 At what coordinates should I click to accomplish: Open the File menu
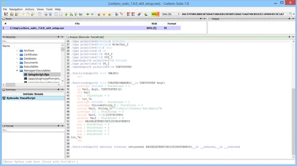[x=5, y=9]
